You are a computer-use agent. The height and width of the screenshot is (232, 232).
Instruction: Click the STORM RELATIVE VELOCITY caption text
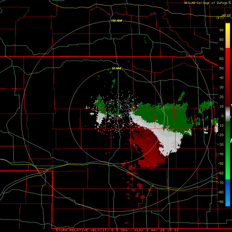pos(82,230)
